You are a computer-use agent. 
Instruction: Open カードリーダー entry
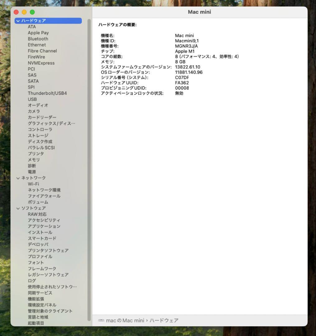pyautogui.click(x=42, y=117)
